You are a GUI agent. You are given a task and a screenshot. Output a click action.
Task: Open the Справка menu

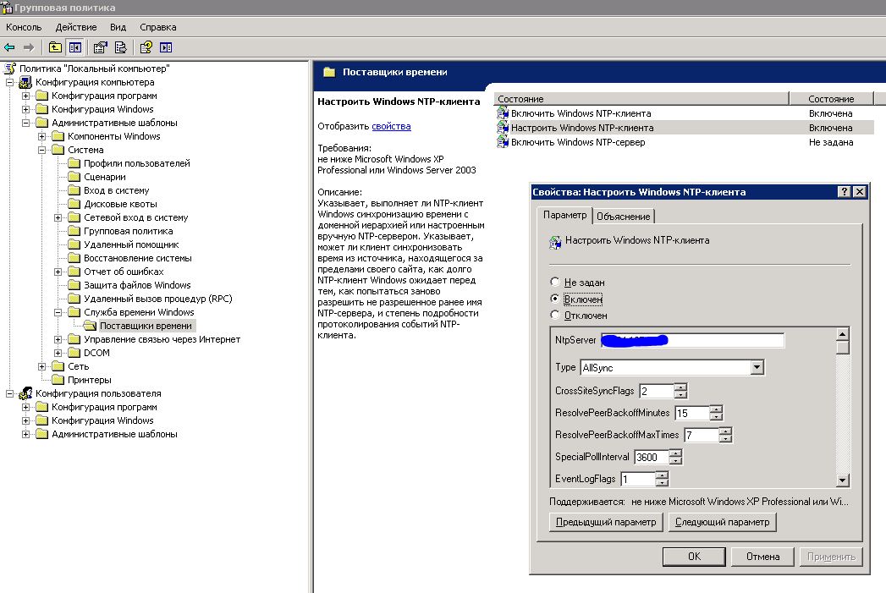157,27
